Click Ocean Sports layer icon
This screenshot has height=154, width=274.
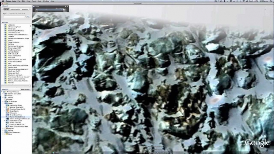pos(8,111)
